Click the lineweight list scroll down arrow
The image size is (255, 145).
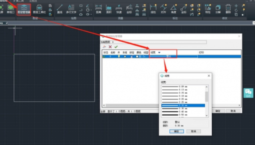click(x=206, y=116)
